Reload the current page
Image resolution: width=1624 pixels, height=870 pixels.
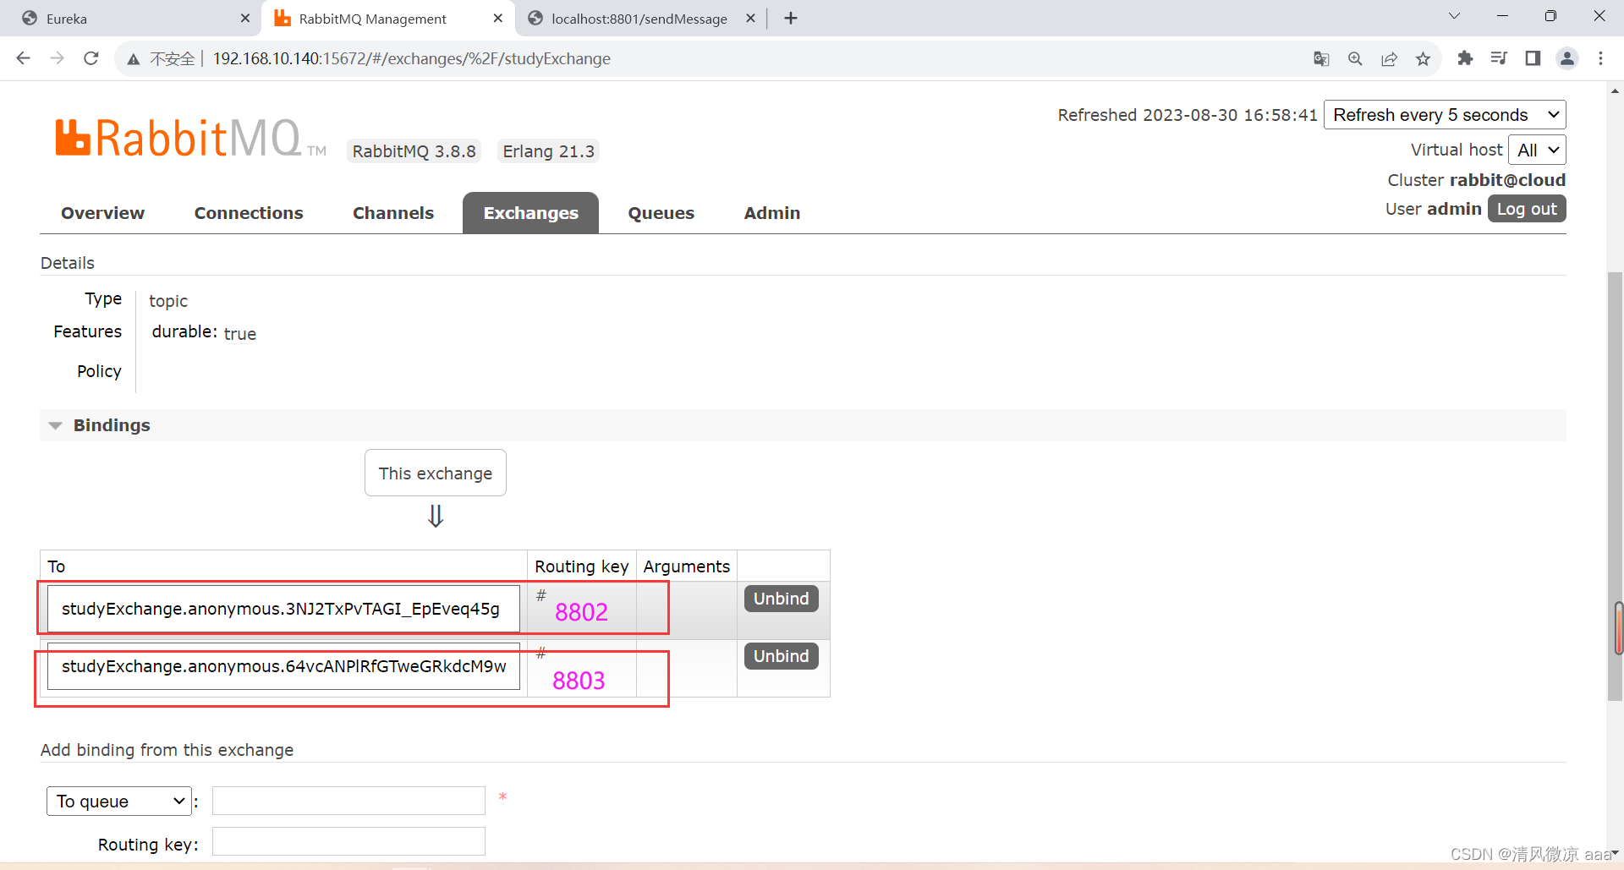(x=91, y=58)
